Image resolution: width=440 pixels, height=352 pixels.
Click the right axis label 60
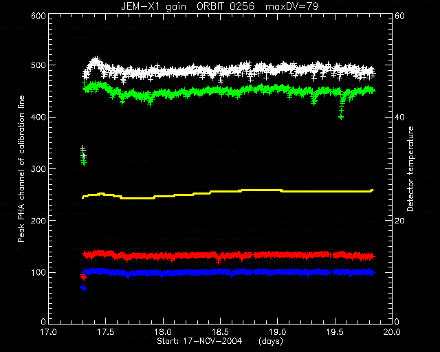tap(399, 16)
